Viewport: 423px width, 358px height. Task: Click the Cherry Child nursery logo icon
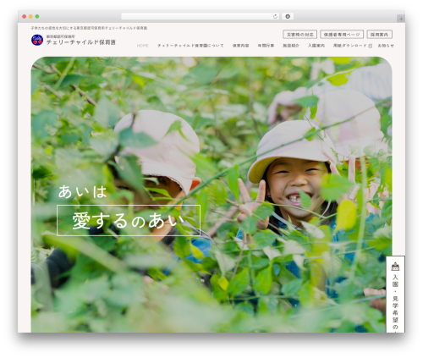point(37,40)
